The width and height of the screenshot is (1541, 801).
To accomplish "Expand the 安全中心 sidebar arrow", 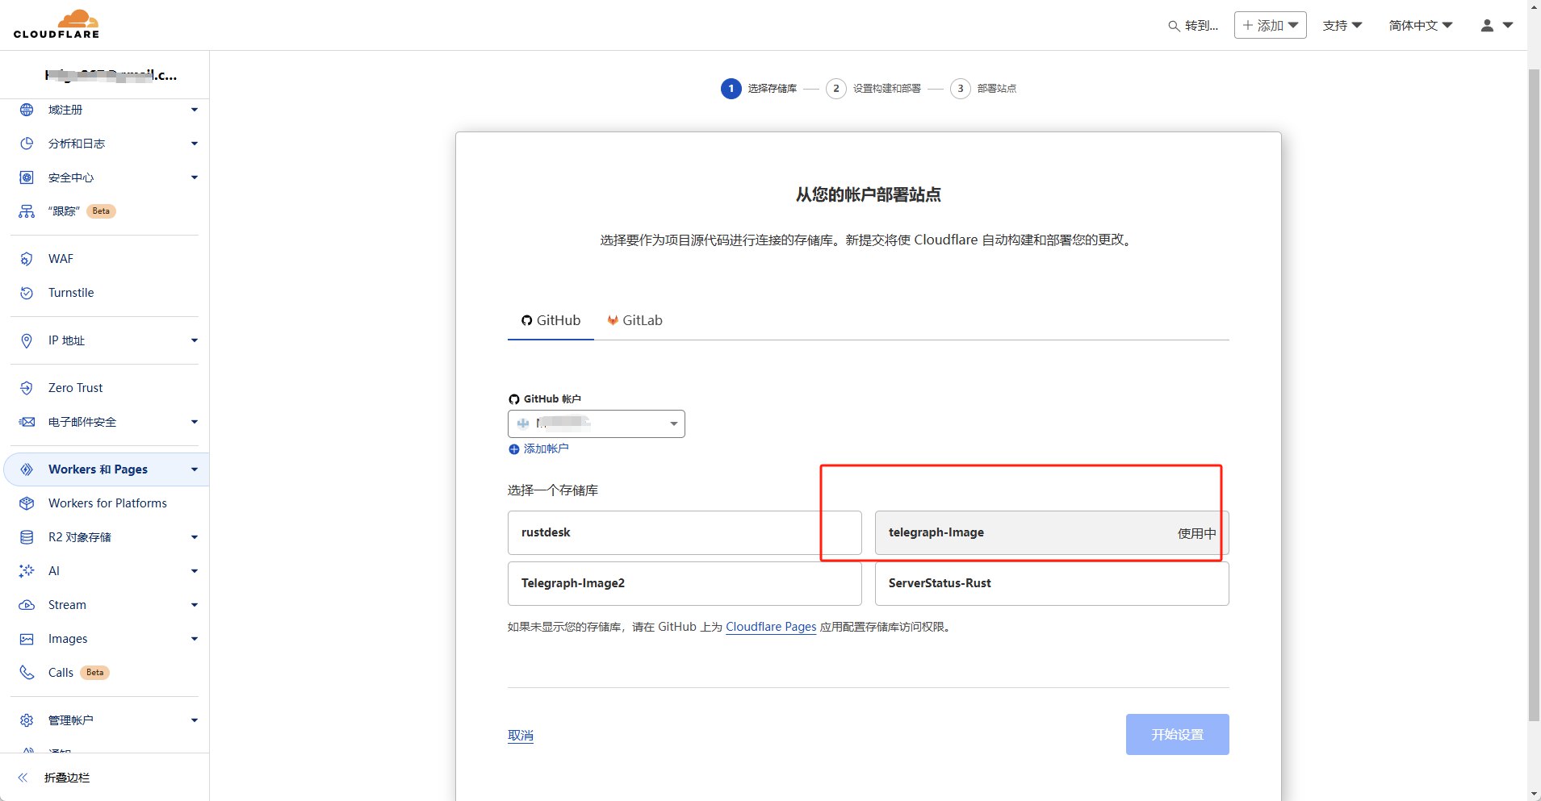I will [195, 177].
